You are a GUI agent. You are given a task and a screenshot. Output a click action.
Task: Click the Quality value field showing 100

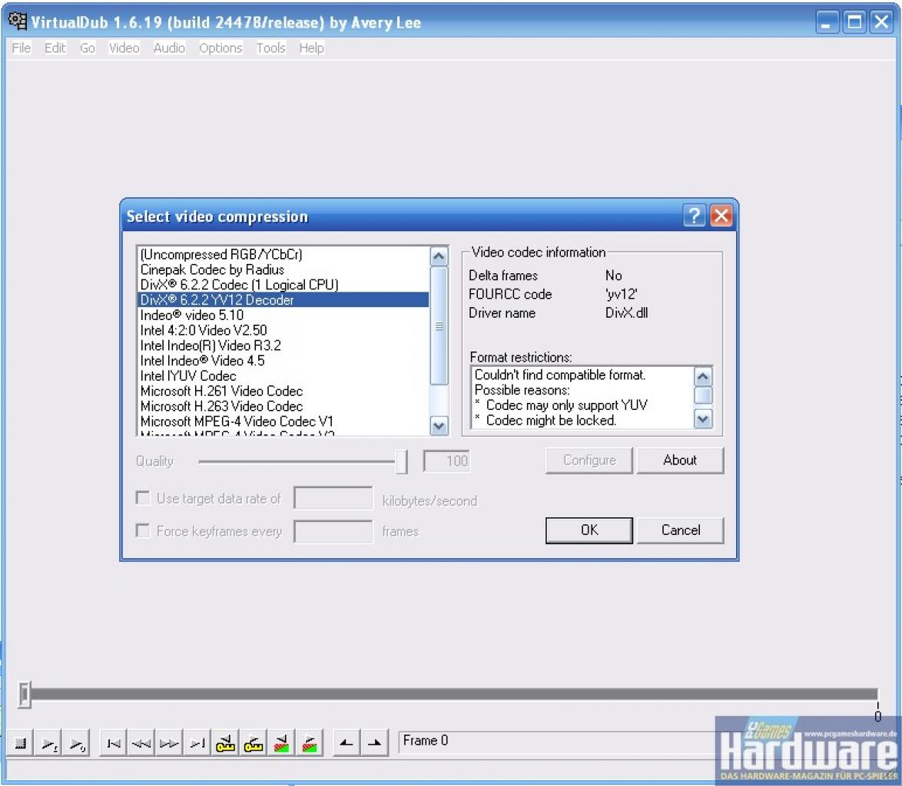[x=446, y=461]
